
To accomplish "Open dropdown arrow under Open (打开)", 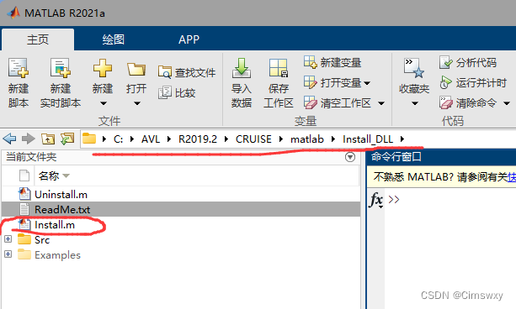I will [137, 103].
